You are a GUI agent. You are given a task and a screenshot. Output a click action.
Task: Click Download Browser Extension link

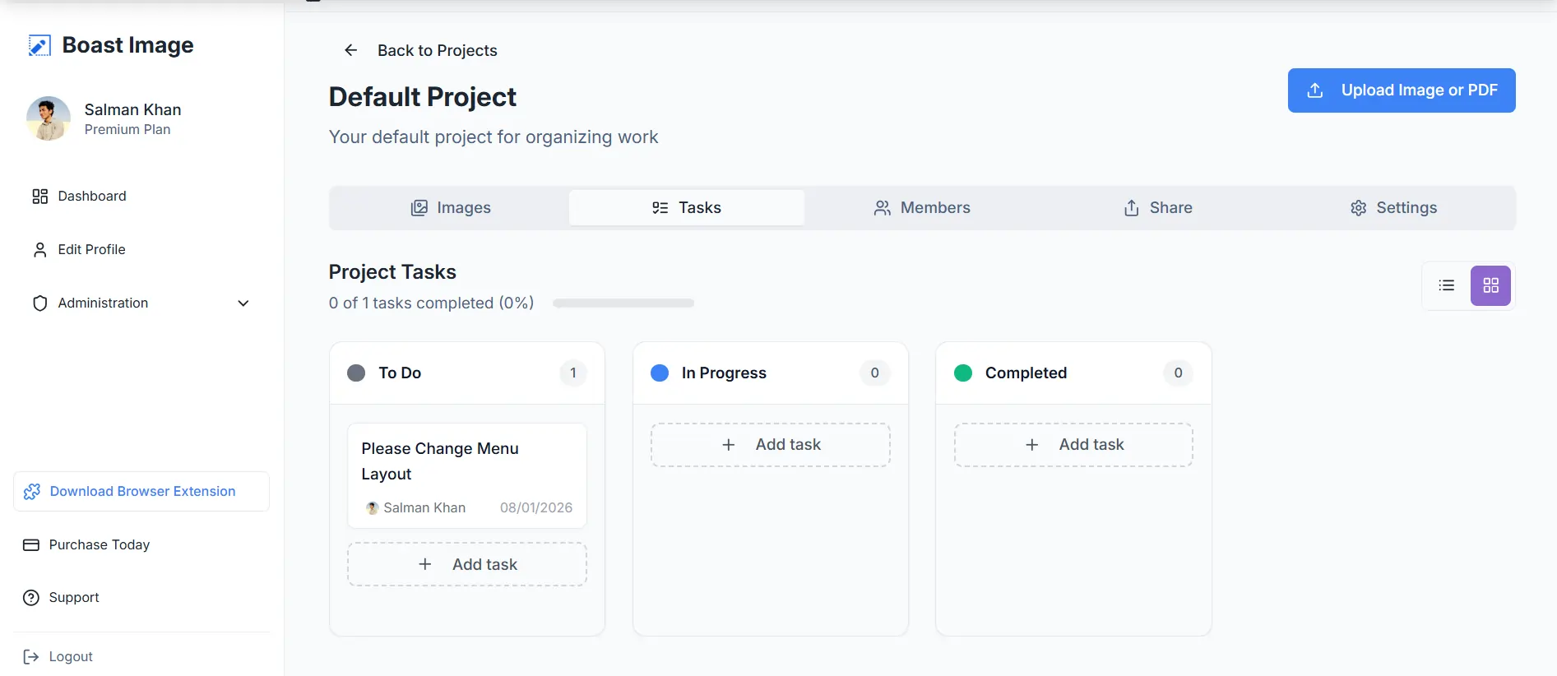141,491
